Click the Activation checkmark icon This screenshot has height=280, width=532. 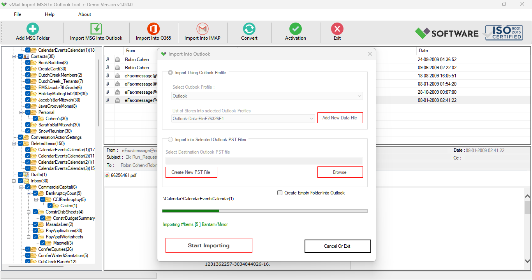pos(296,29)
